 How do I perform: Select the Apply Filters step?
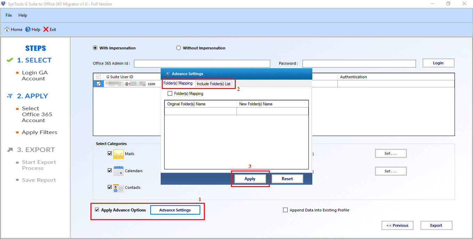point(39,133)
